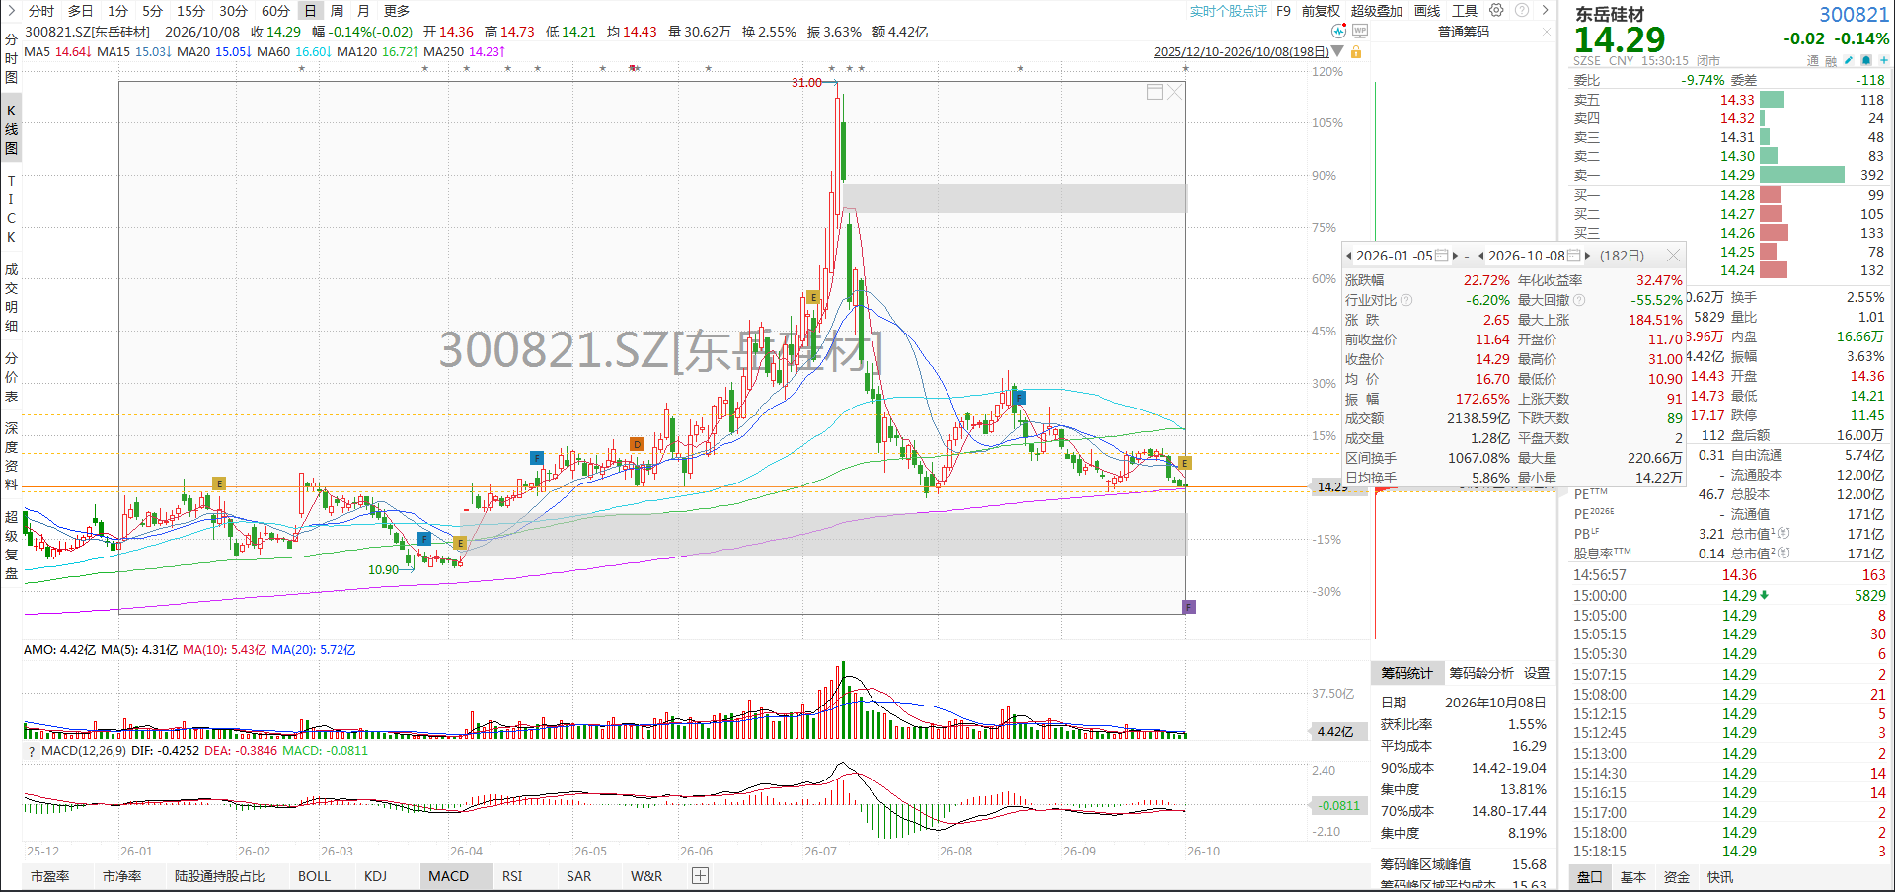Select 分时图 in left sidebar
The image size is (1895, 892).
click(x=11, y=58)
